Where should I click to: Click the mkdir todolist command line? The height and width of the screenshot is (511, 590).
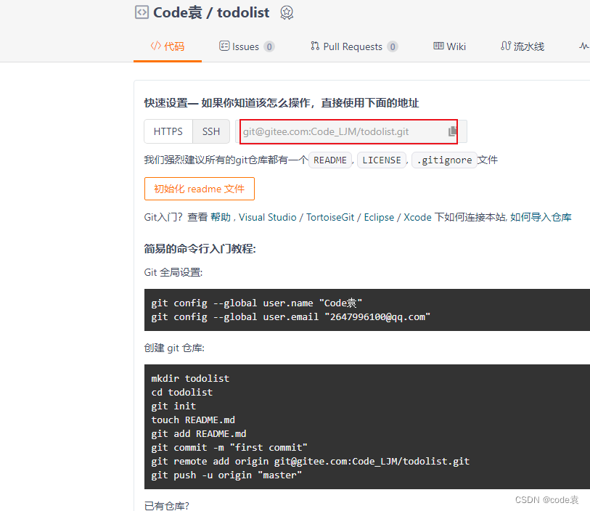190,378
